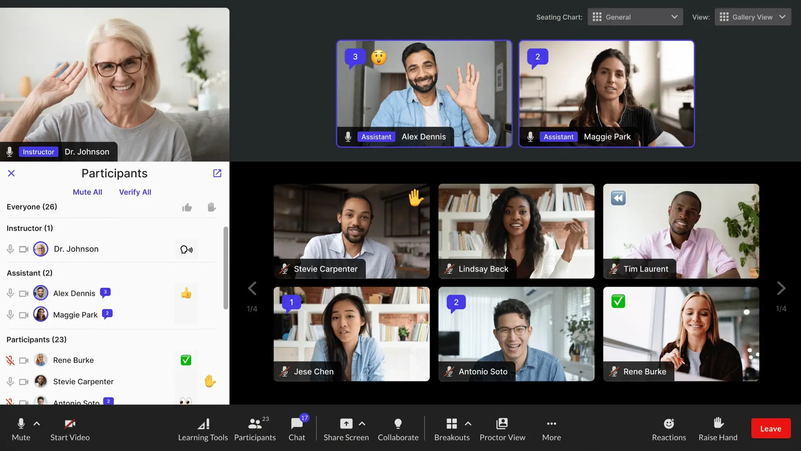Toggle Rene Burke's muted microphone
This screenshot has height=451, width=801.
pos(10,360)
